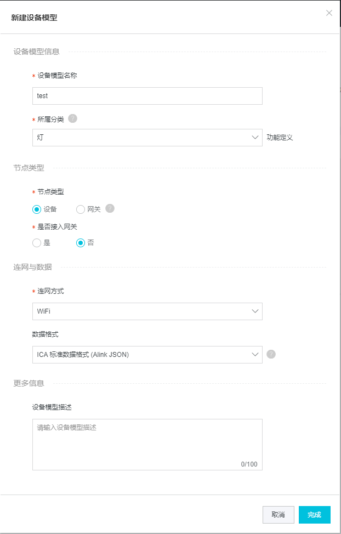Click the 完成 finish button
Screen dimensions: 341x534
coord(315,515)
